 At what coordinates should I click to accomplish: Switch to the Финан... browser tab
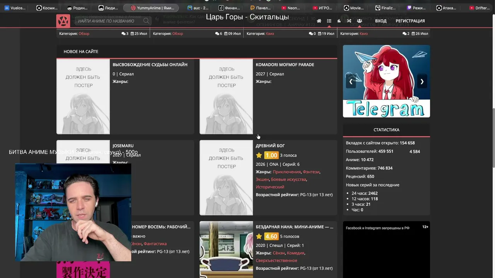tap(229, 8)
